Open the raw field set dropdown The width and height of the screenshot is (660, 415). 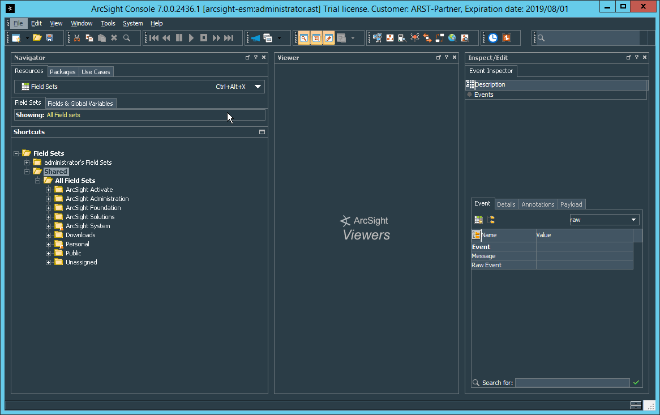point(633,220)
